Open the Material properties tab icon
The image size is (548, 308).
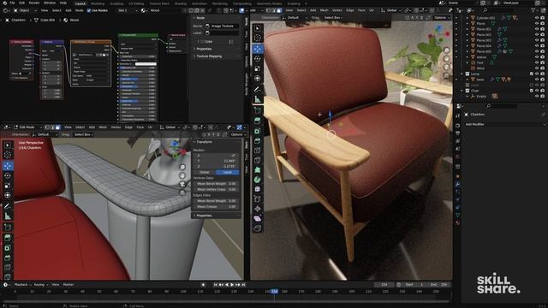point(458,222)
